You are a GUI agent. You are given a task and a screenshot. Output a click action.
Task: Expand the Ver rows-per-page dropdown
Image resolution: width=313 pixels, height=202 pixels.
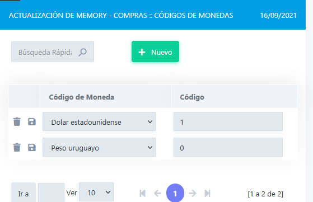(96, 192)
